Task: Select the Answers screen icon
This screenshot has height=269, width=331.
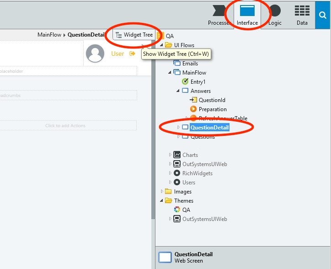Action: pyautogui.click(x=185, y=91)
